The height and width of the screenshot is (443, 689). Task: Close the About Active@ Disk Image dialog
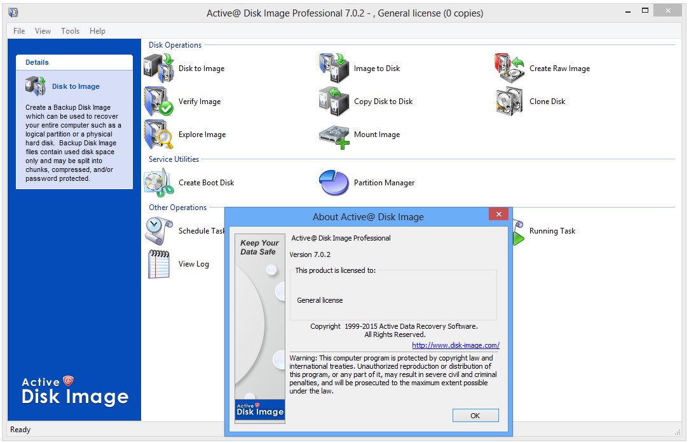(x=499, y=214)
